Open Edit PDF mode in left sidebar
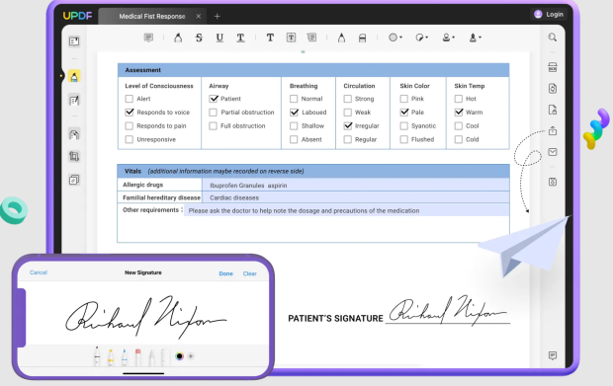This screenshot has height=386, width=613. pyautogui.click(x=74, y=101)
